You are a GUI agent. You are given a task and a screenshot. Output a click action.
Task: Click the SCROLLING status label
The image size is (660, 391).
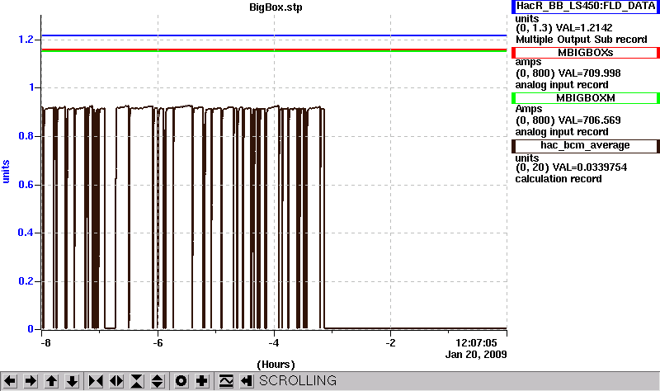tap(298, 381)
